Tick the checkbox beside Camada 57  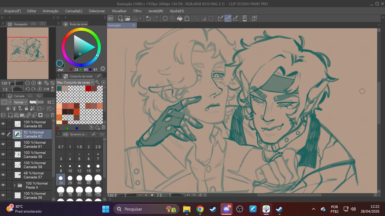point(9,175)
